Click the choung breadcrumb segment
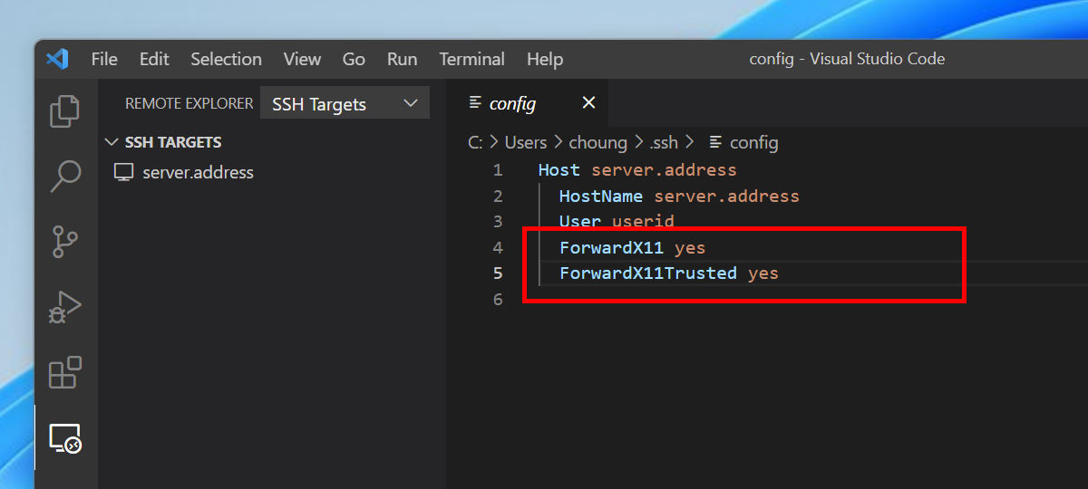 point(597,142)
